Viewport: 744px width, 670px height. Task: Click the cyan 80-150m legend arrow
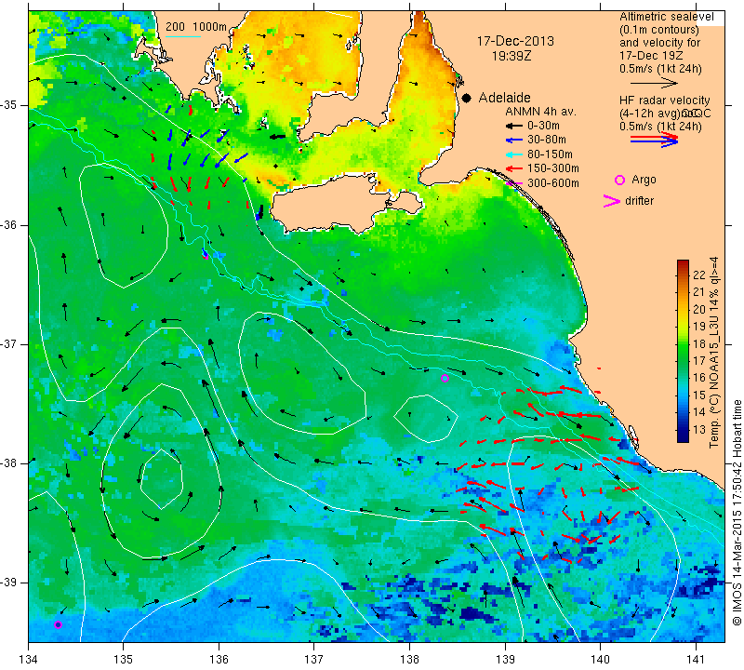[x=513, y=154]
